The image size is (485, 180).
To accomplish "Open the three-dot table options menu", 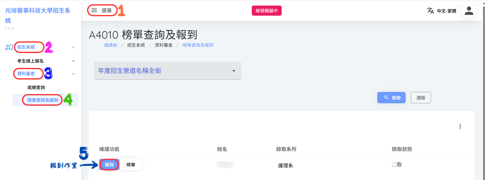I will click(460, 126).
